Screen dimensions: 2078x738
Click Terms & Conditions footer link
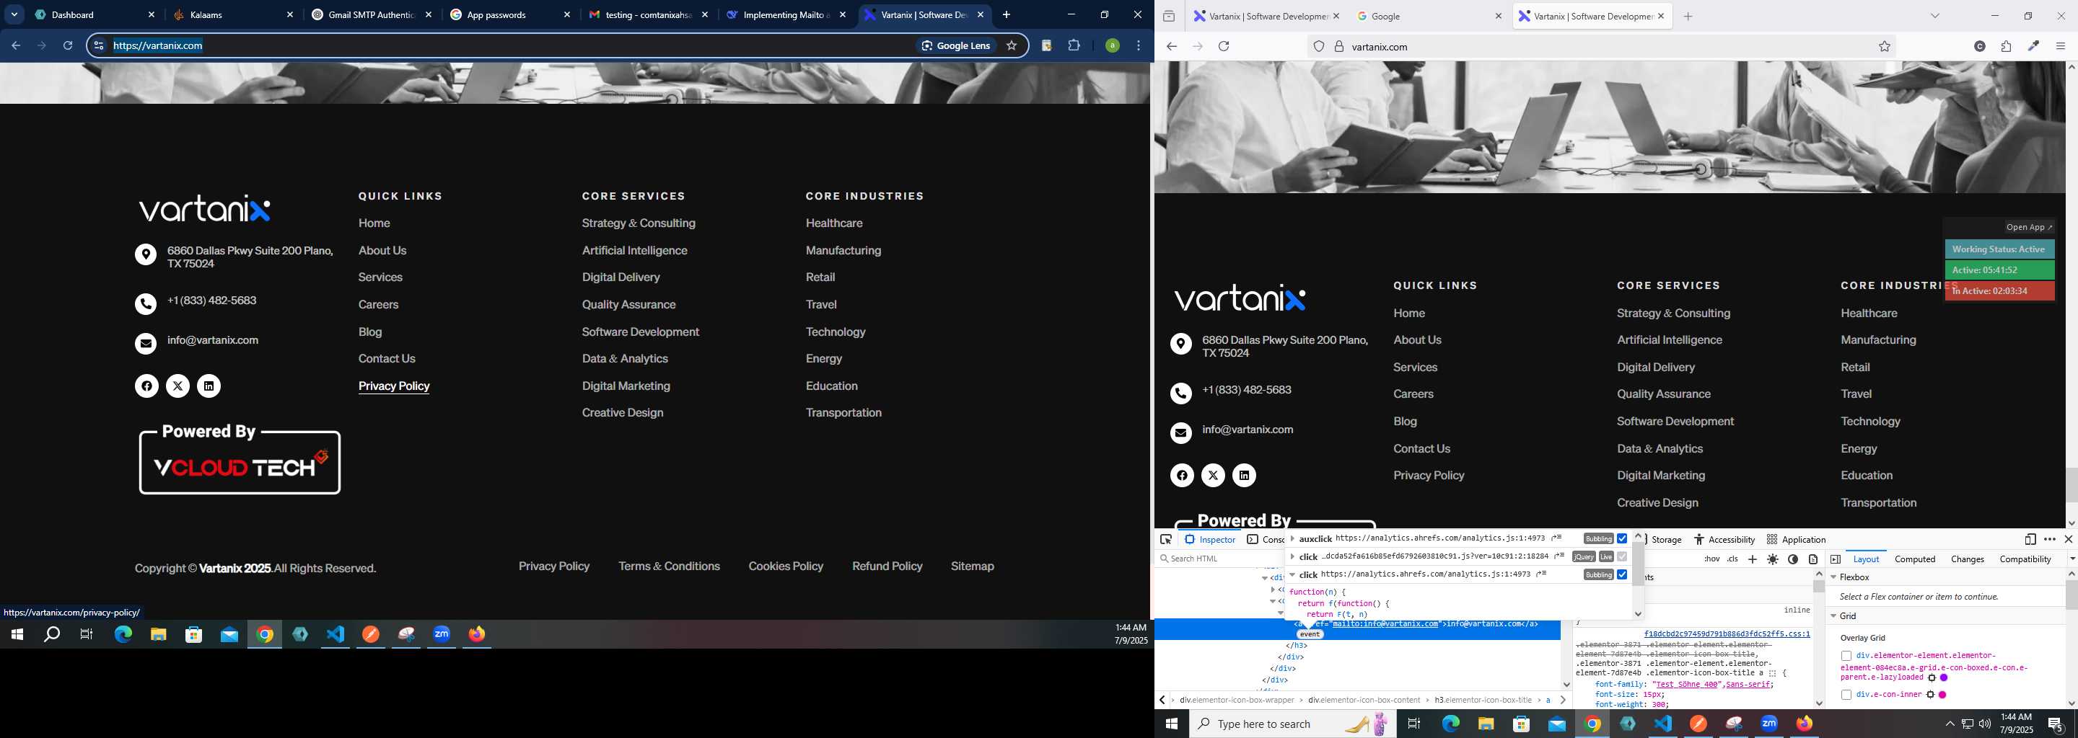pyautogui.click(x=669, y=566)
